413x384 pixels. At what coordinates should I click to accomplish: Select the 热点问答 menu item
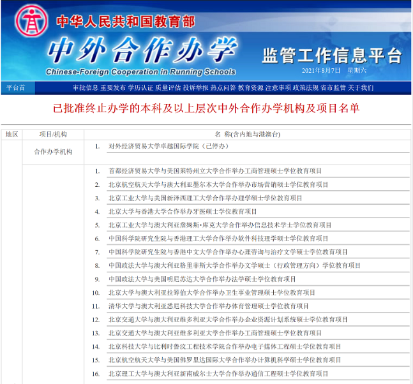coord(223,87)
